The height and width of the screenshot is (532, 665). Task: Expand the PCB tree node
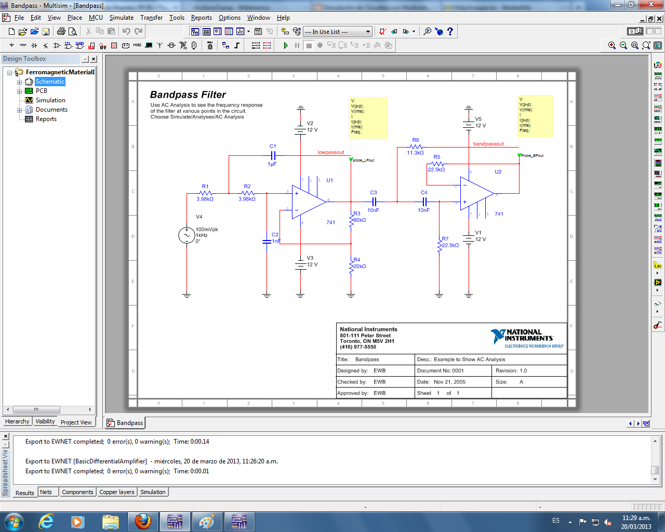(19, 91)
